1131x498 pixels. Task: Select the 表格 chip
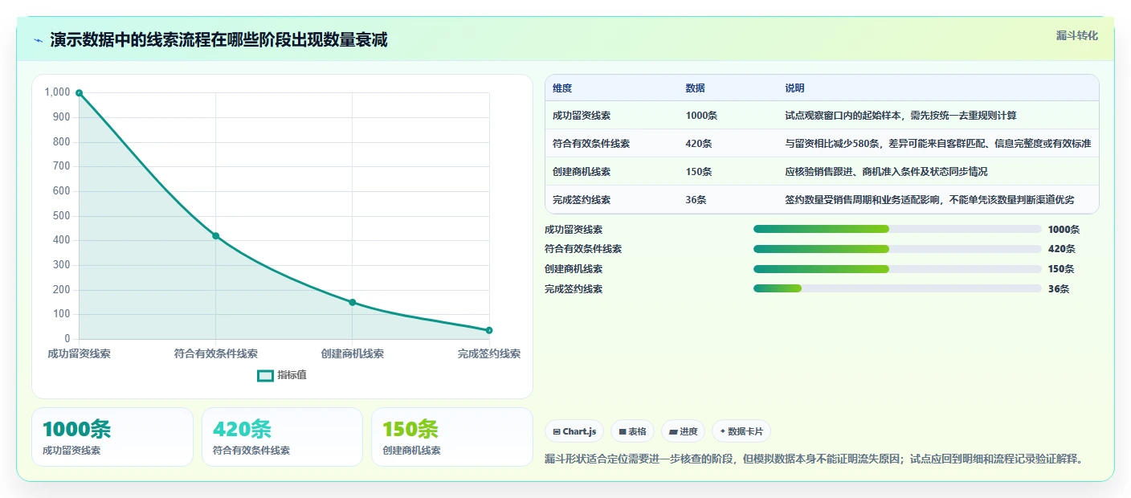(x=633, y=431)
